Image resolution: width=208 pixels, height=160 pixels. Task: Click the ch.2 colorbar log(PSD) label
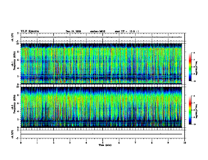[197, 111]
